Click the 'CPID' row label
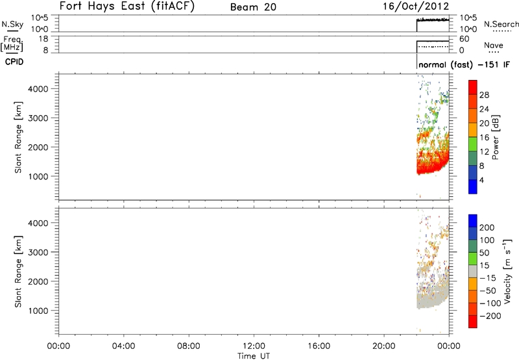519x360 pixels. pos(14,62)
